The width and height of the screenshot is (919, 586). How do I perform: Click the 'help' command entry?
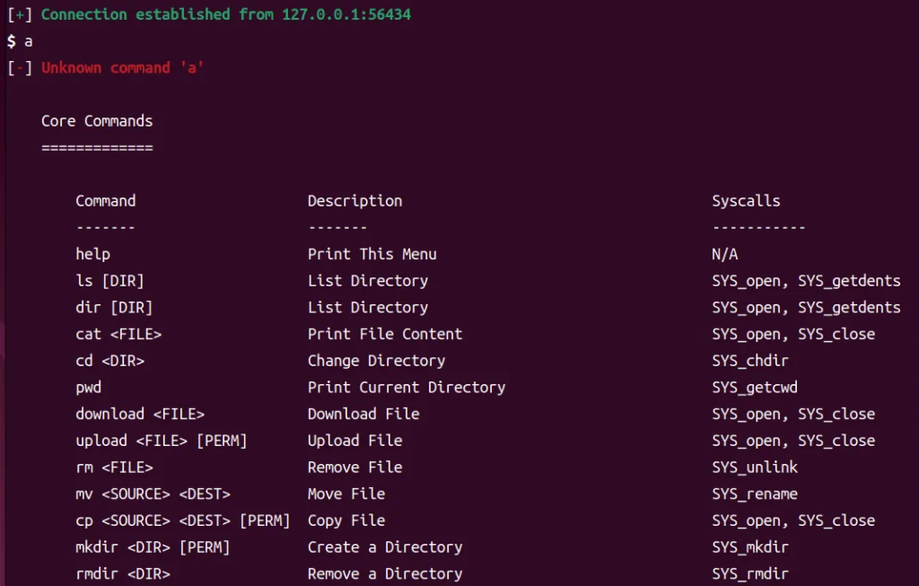[92, 254]
